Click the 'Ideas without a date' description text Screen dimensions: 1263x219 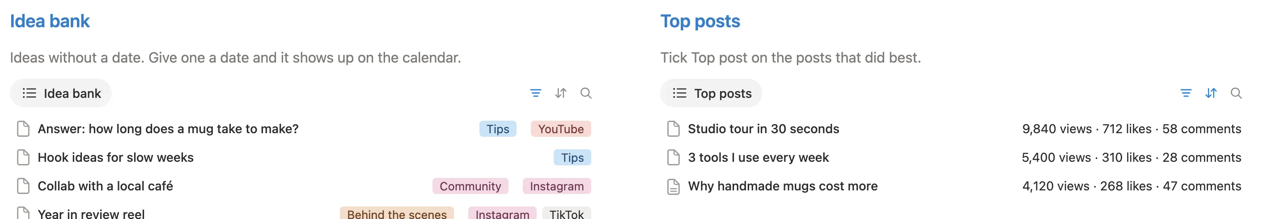click(235, 57)
